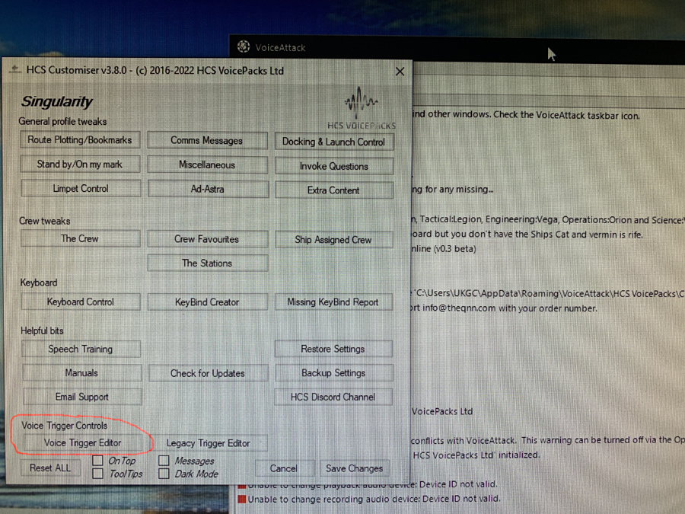
Task: Click the "General profile tweaks" label
Action: 62,122
